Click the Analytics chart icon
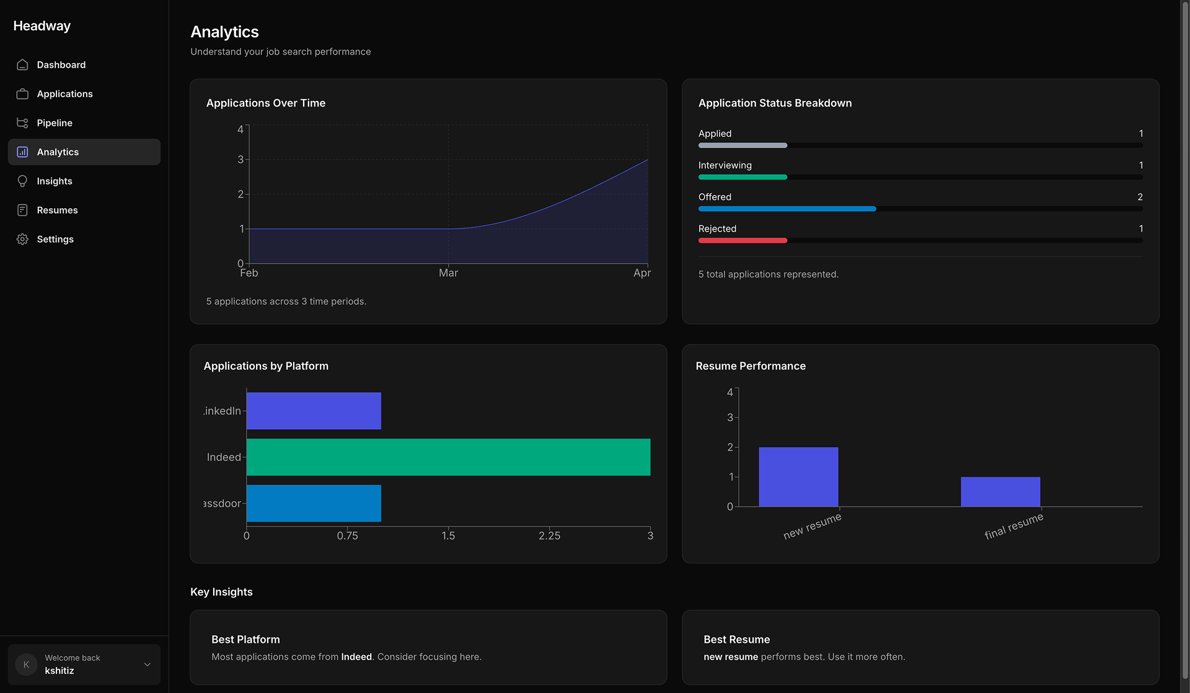The width and height of the screenshot is (1190, 693). (x=22, y=152)
